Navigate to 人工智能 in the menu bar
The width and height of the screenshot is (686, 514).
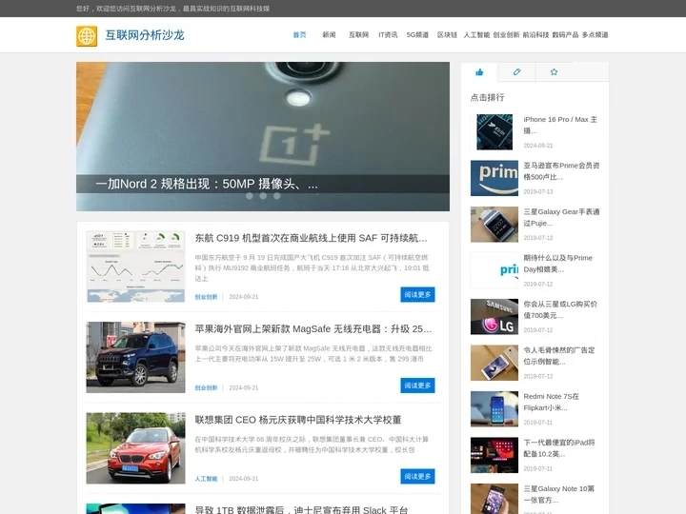[477, 35]
